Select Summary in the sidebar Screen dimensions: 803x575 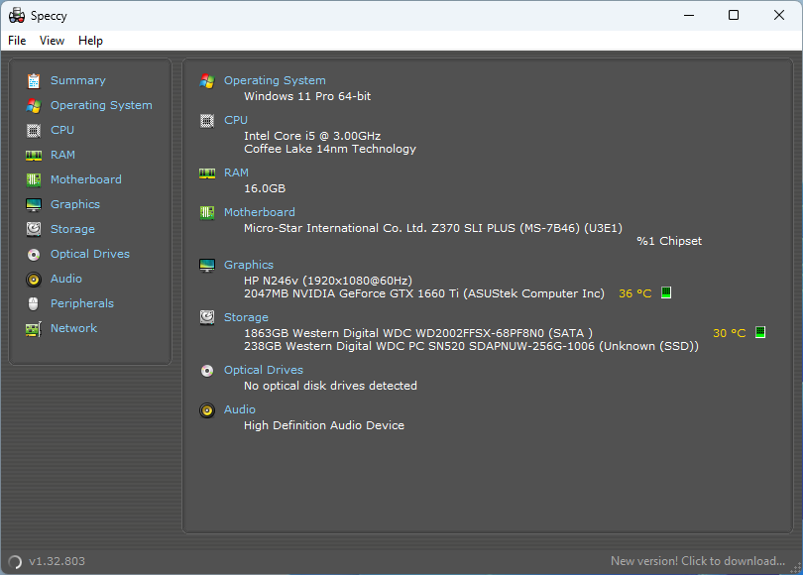tap(78, 80)
